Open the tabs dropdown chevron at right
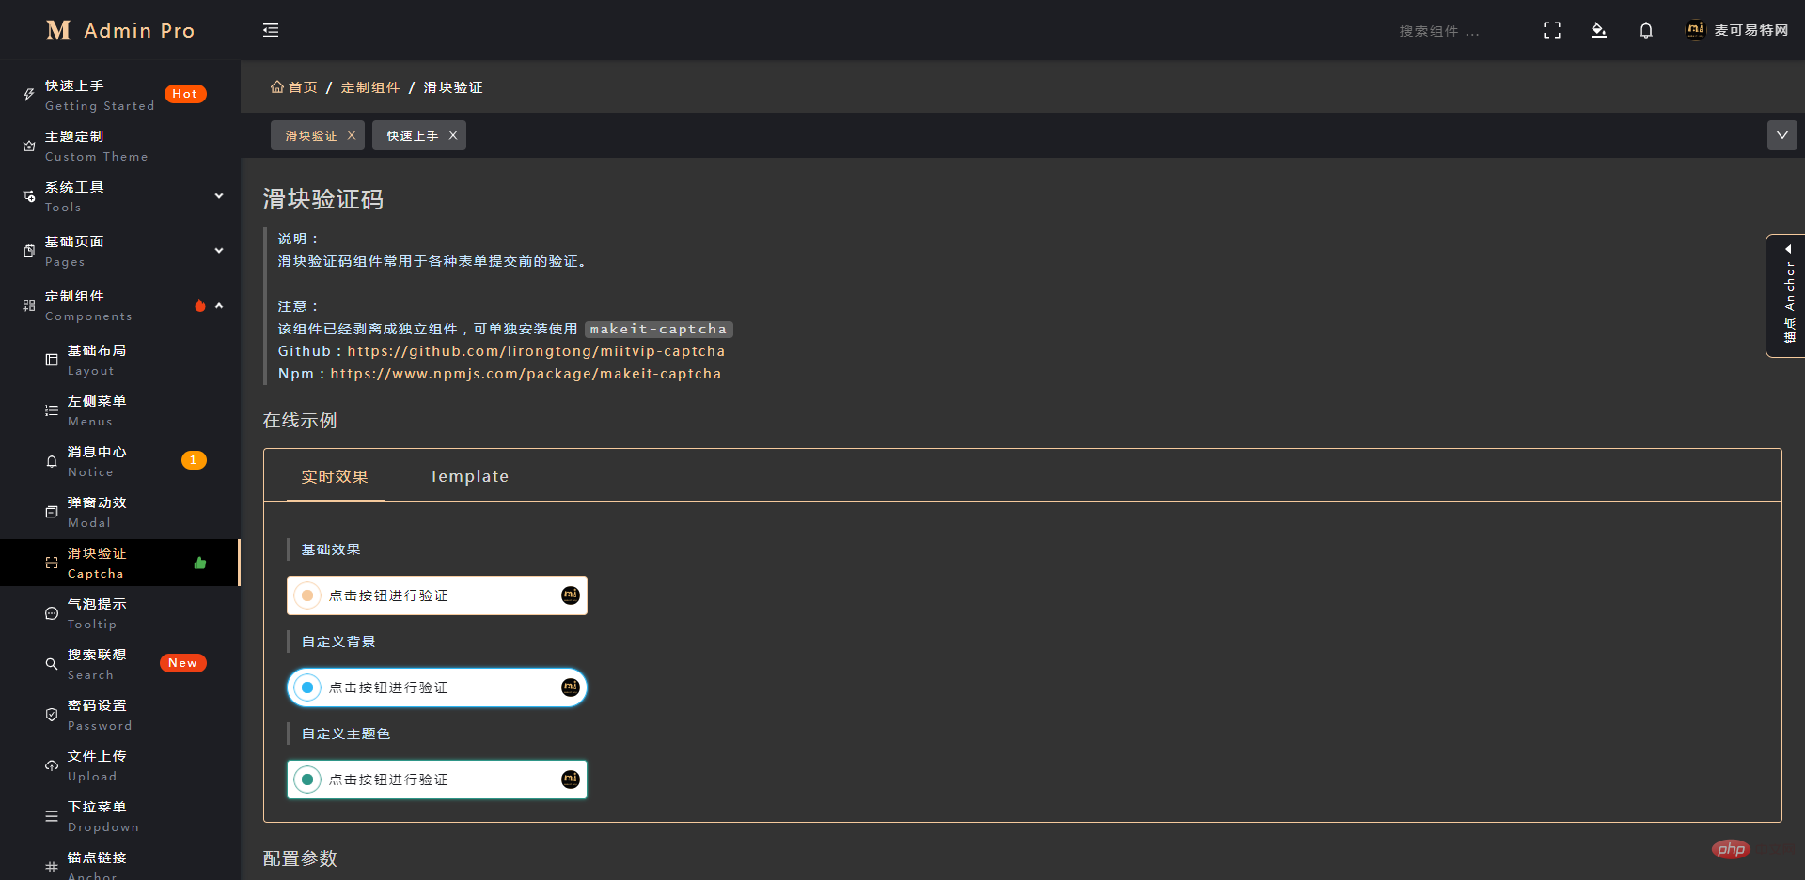 point(1781,135)
